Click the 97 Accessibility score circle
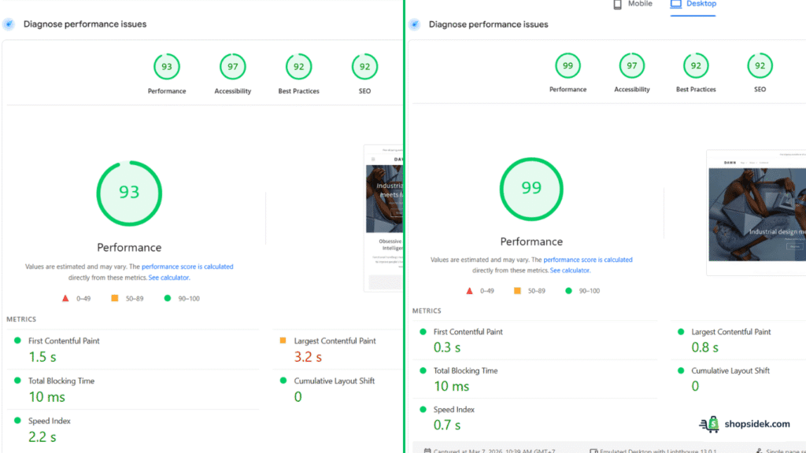 [631, 66]
